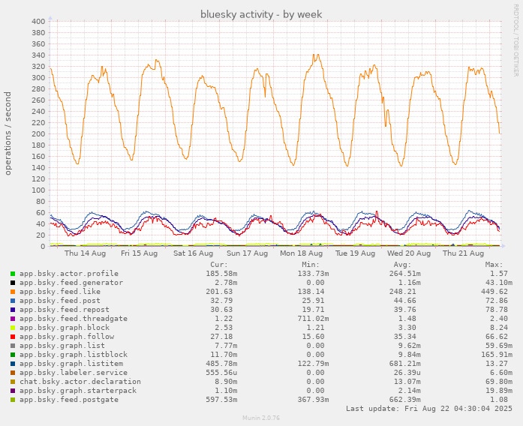Select the app.bsky.graph.listblock legend label
The width and height of the screenshot is (523, 426).
(x=74, y=355)
